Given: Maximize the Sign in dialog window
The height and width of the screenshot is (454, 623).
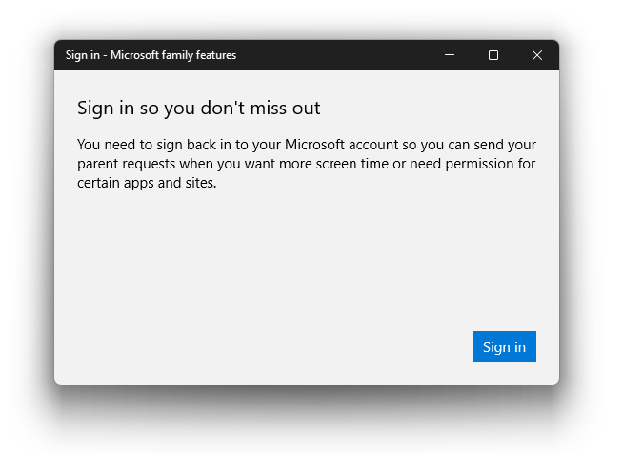Looking at the screenshot, I should [493, 55].
